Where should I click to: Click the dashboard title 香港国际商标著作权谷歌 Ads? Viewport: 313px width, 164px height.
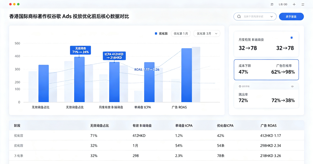[69, 16]
